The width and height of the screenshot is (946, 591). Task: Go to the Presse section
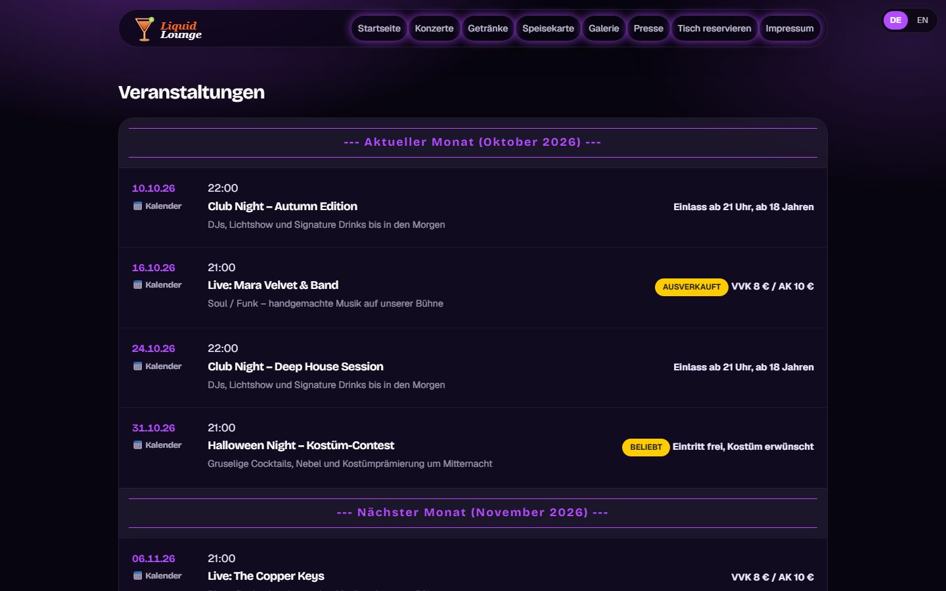pyautogui.click(x=648, y=28)
